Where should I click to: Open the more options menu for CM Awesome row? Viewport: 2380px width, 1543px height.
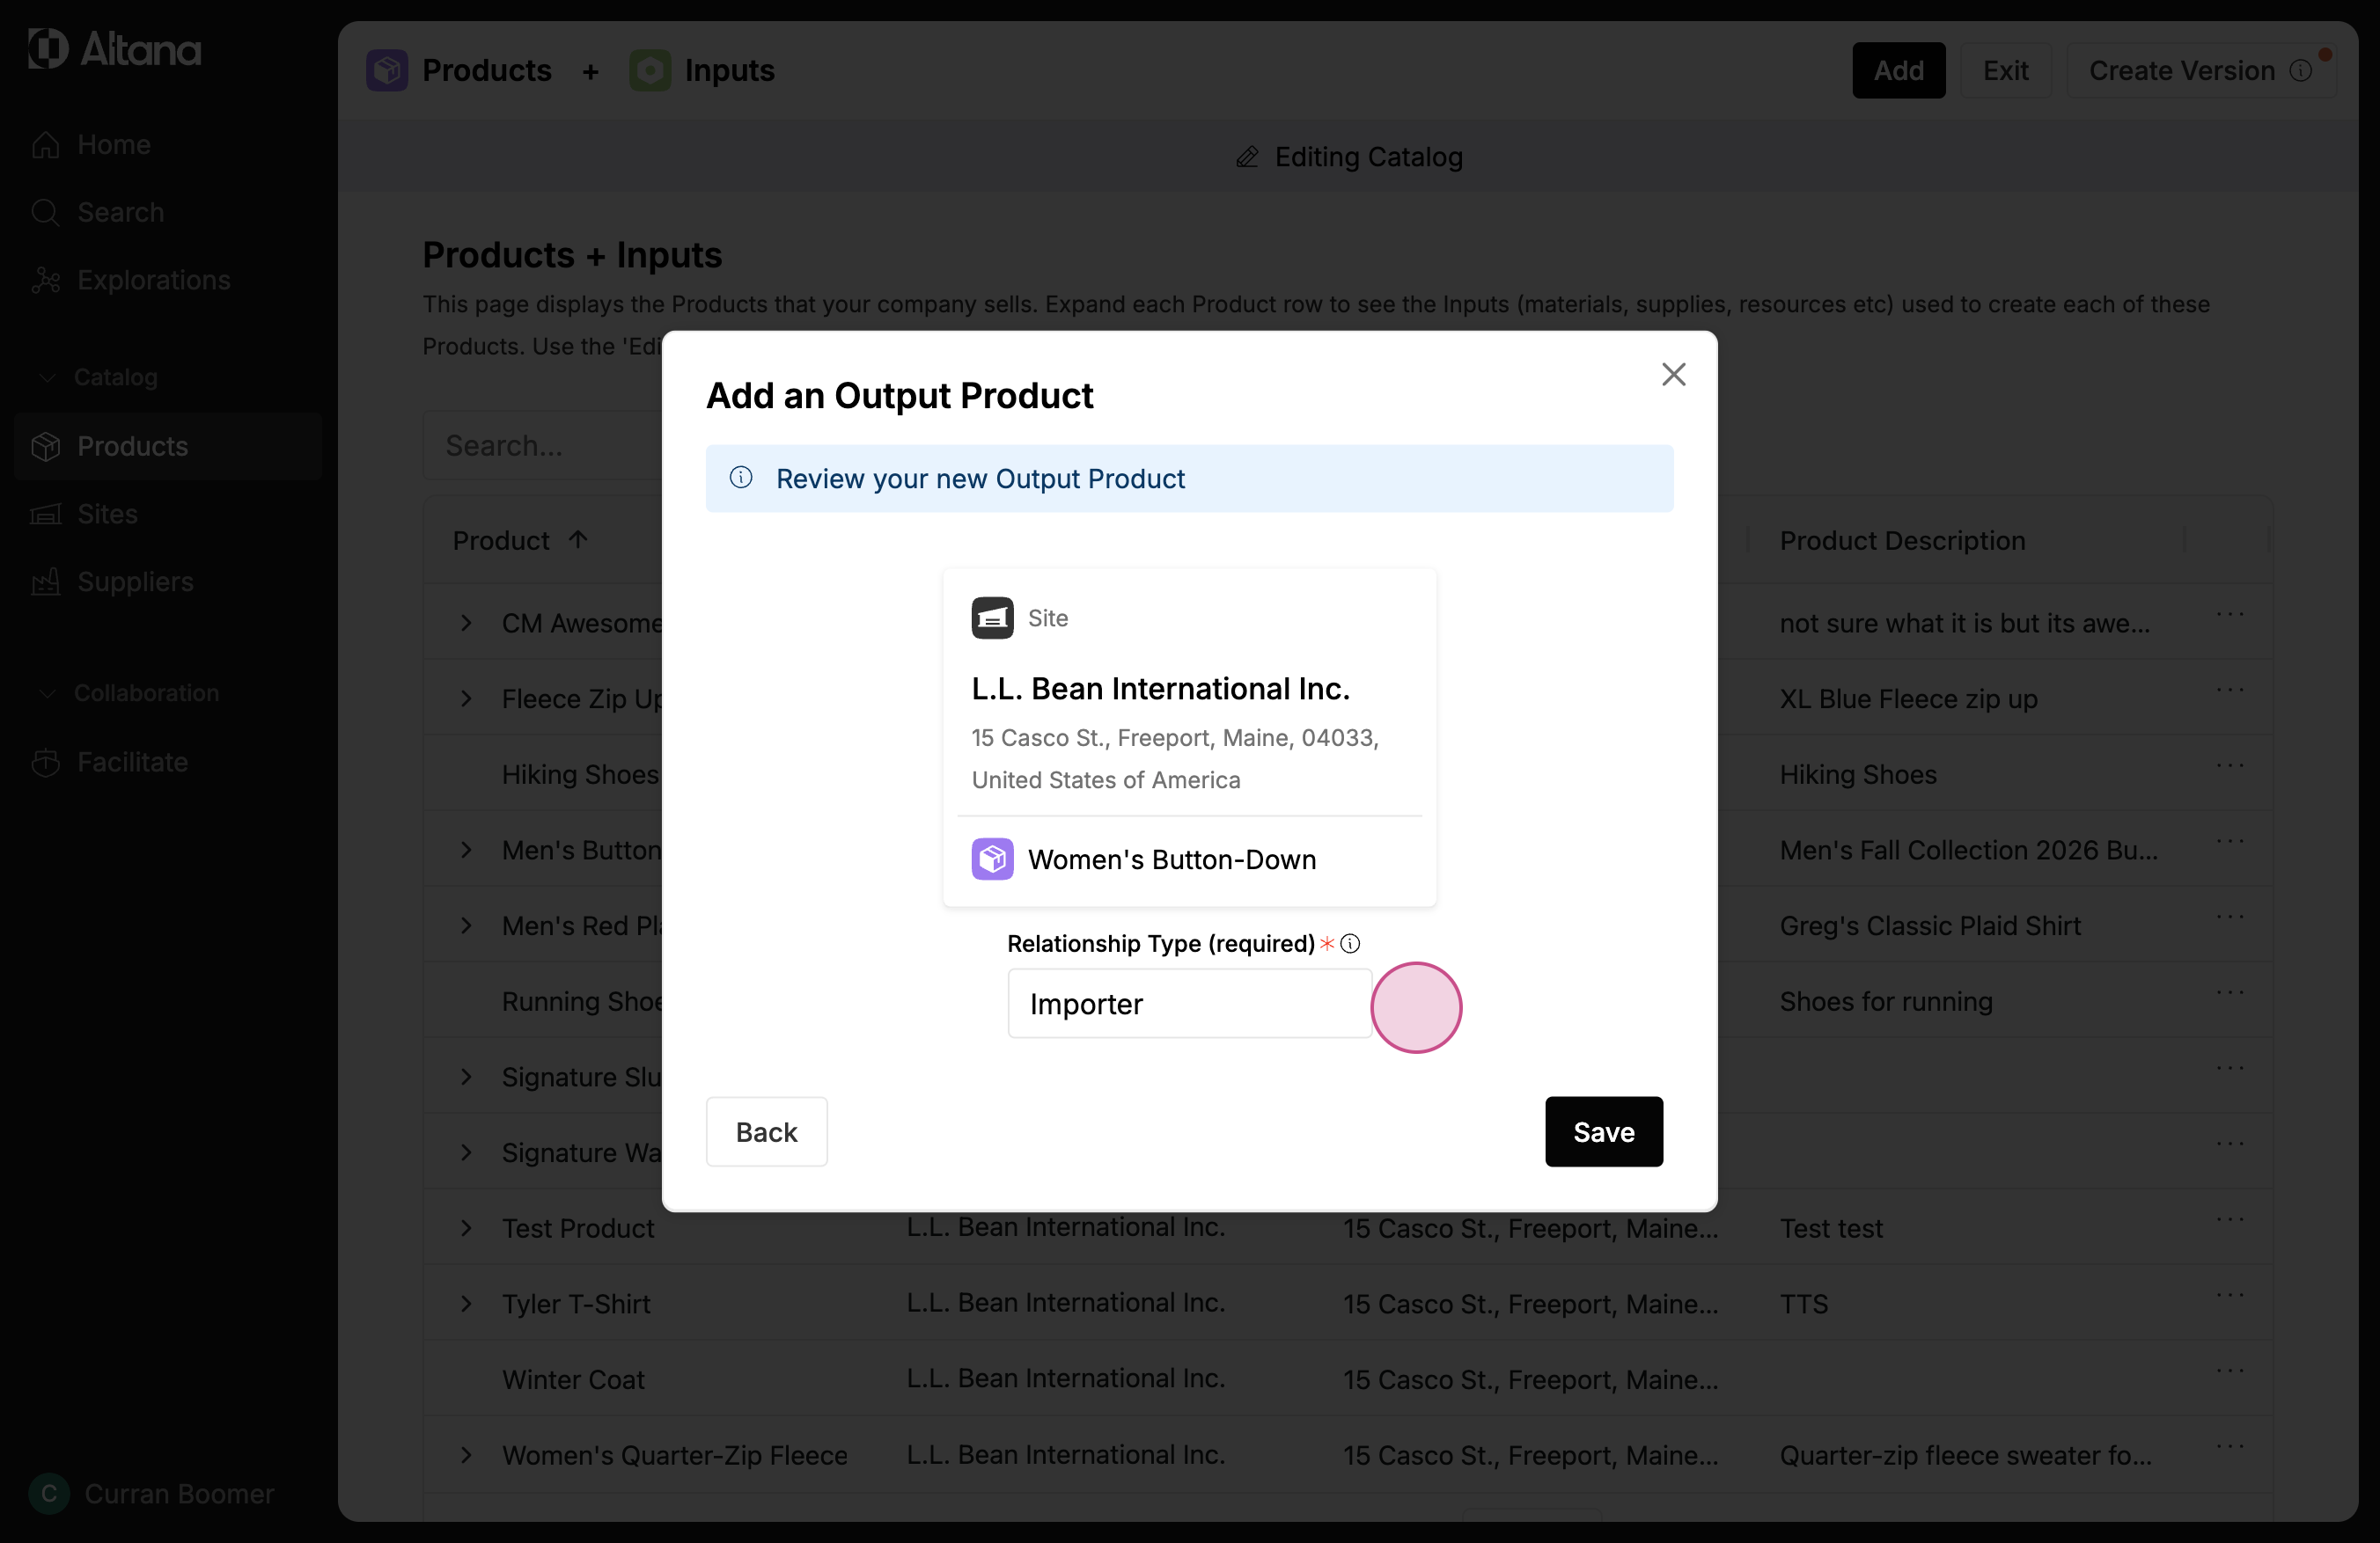coord(2230,615)
